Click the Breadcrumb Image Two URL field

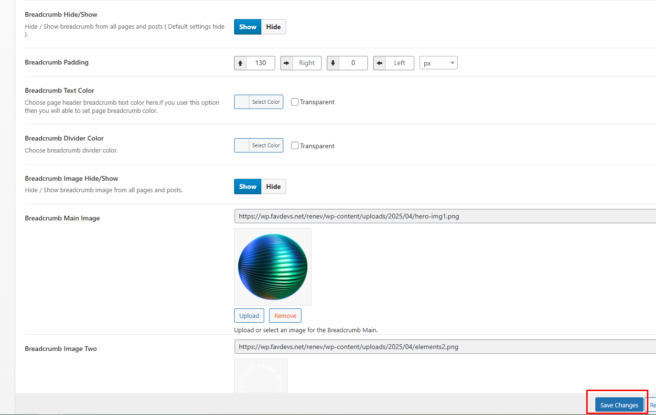click(x=445, y=347)
